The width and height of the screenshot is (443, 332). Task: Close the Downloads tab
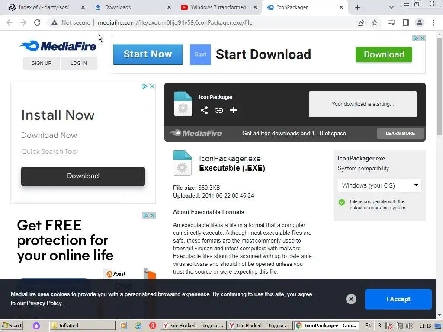[x=169, y=7]
